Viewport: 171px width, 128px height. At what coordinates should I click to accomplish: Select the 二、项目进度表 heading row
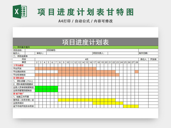[85, 56]
